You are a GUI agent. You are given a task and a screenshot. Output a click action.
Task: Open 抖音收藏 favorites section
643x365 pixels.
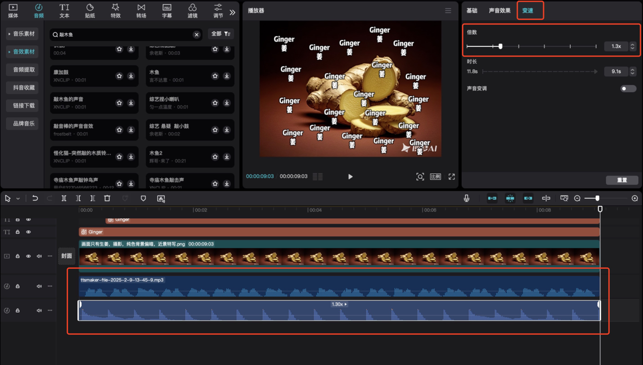coord(22,87)
